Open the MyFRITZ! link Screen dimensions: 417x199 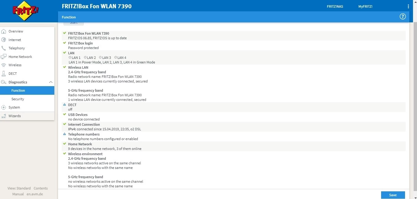365,6
